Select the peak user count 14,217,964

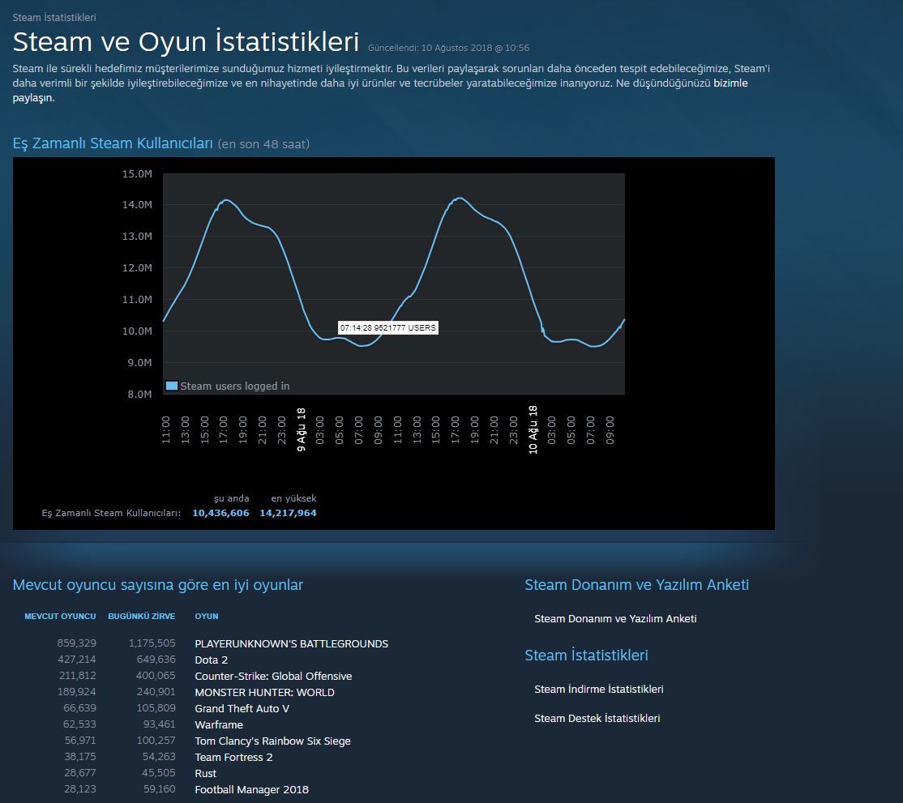[288, 513]
